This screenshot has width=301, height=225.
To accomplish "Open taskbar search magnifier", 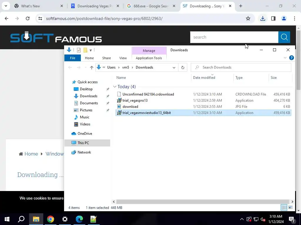I will (21, 219).
